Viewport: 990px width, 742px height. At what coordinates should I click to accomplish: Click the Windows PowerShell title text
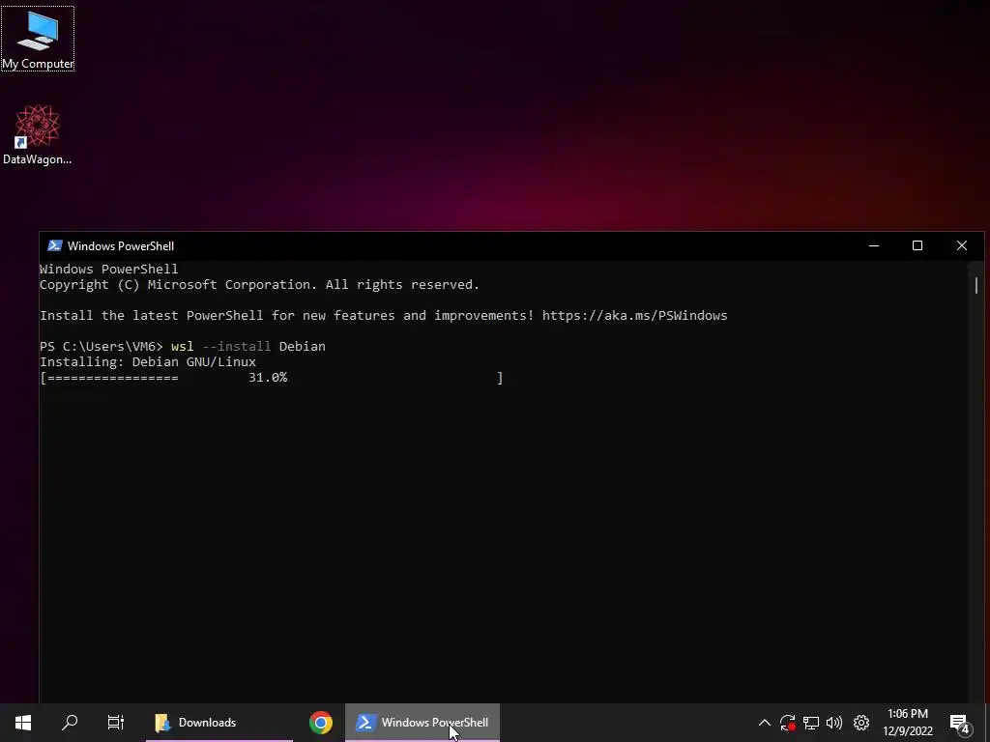point(121,246)
